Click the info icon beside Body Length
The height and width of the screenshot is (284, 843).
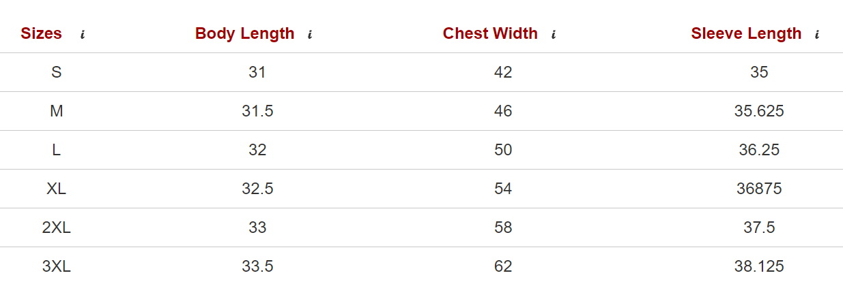pos(310,35)
